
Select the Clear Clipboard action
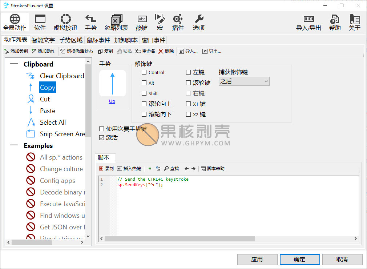(x=62, y=76)
